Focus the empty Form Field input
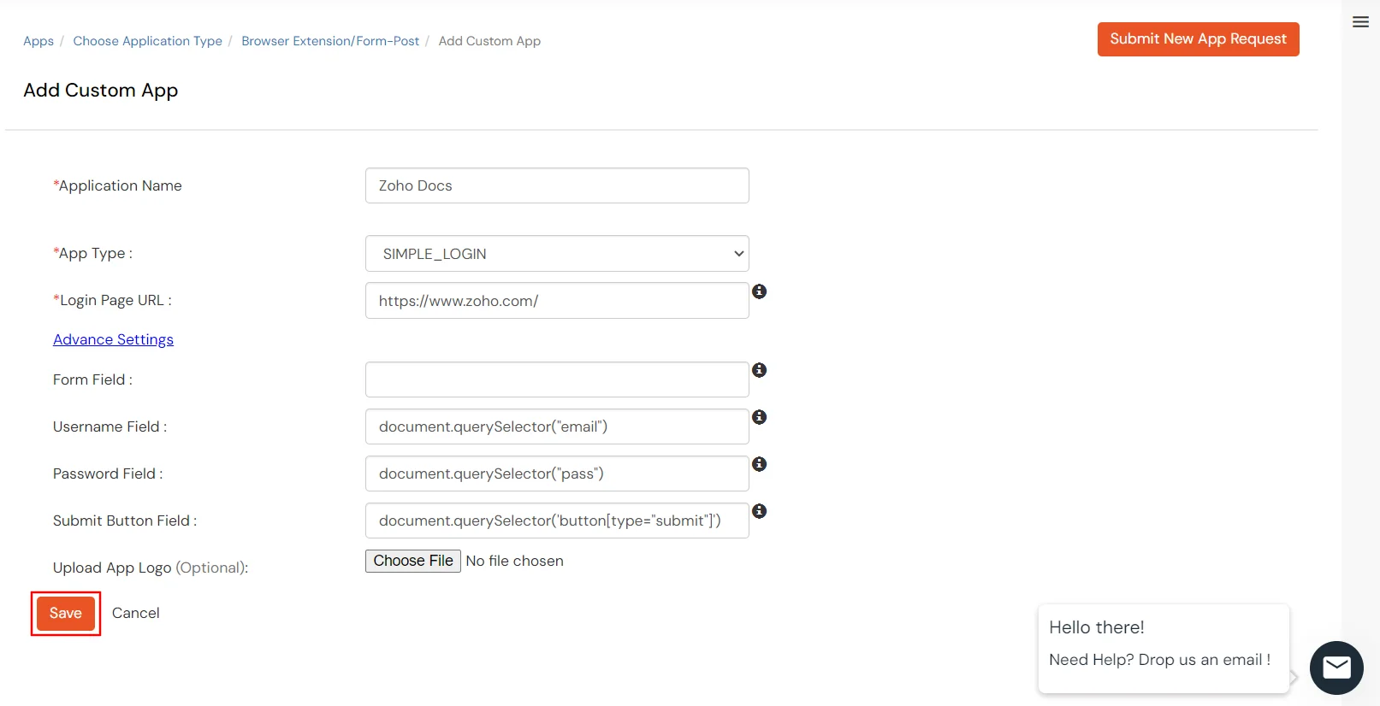The image size is (1380, 706). pos(557,379)
